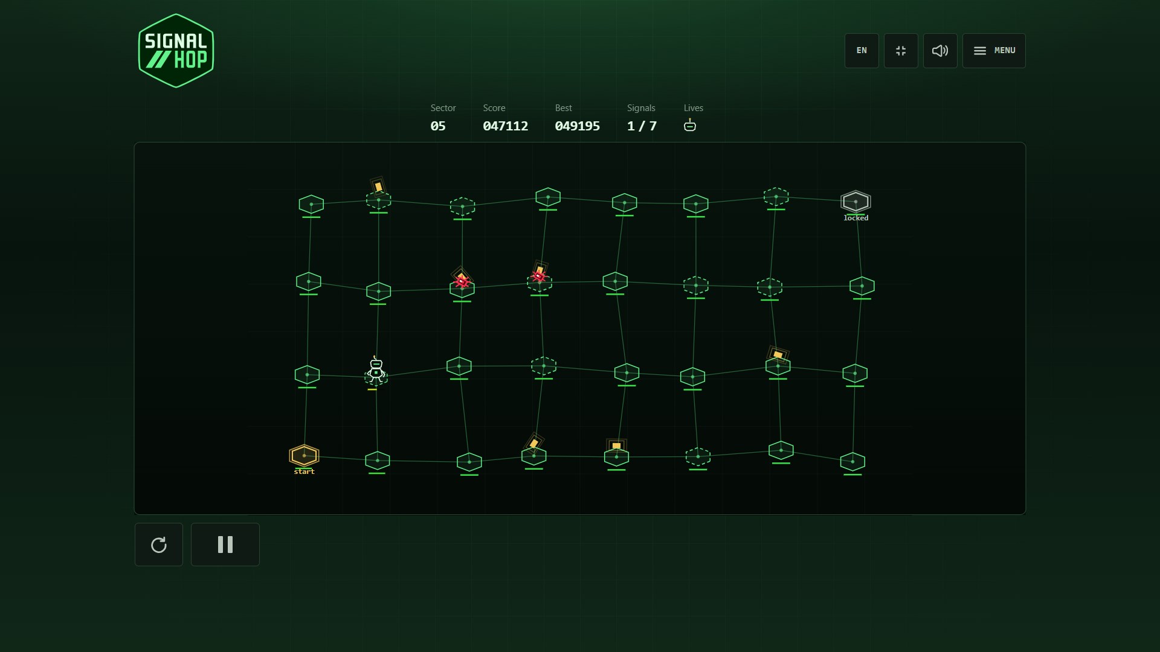
Task: Click the Lives label
Action: coord(694,108)
